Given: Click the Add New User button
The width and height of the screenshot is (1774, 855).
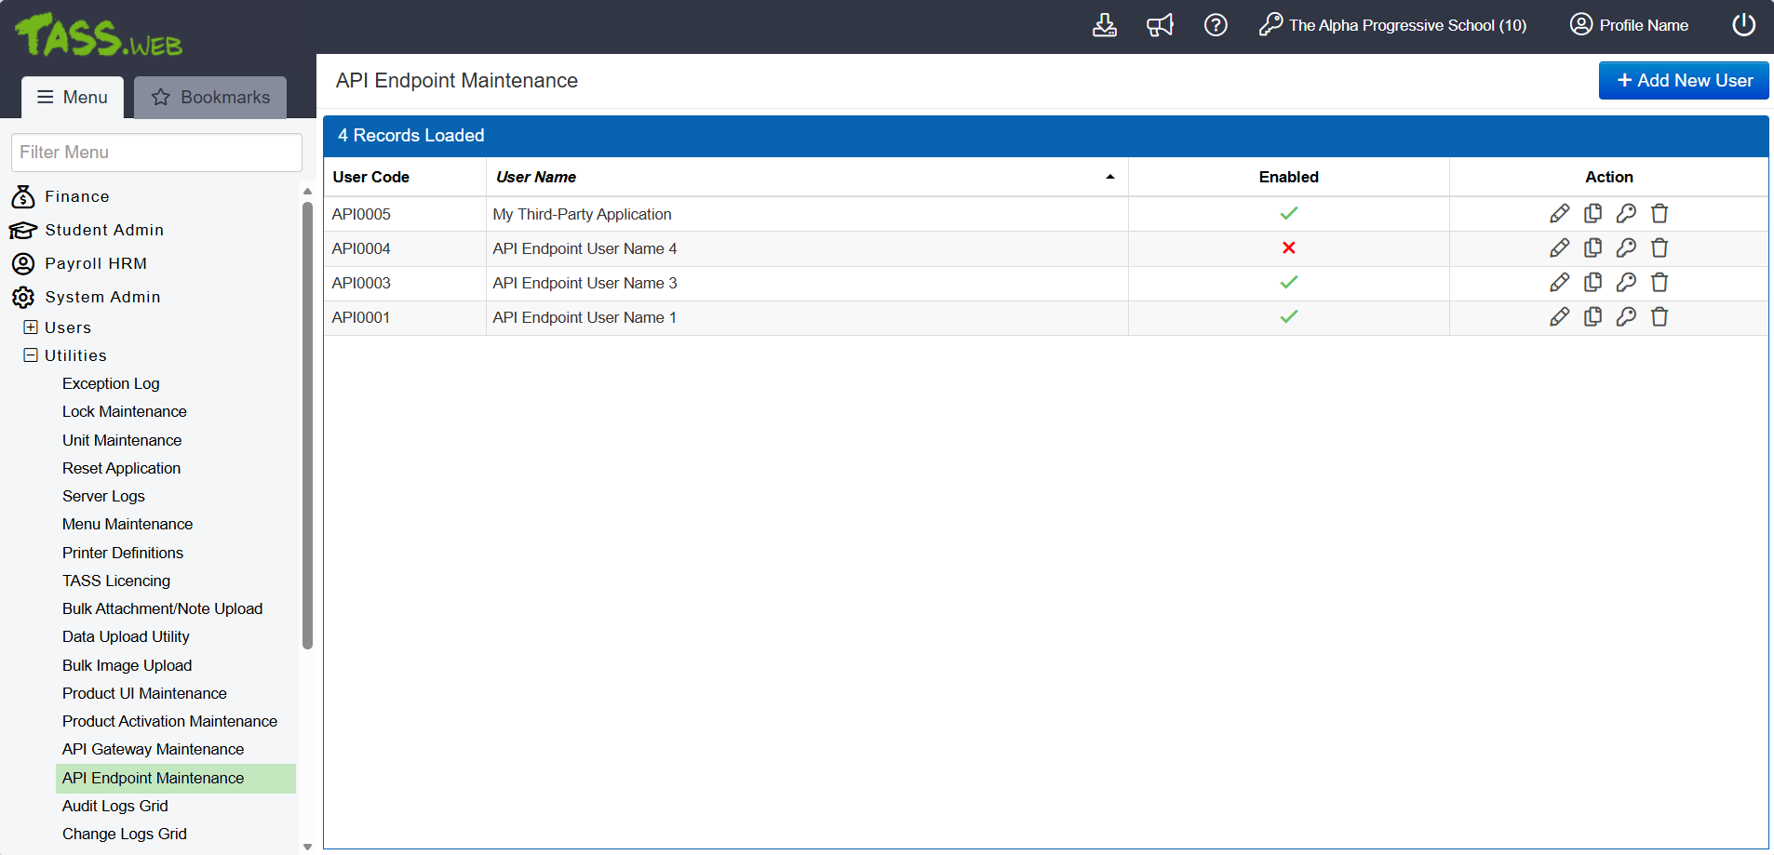Looking at the screenshot, I should (x=1683, y=81).
